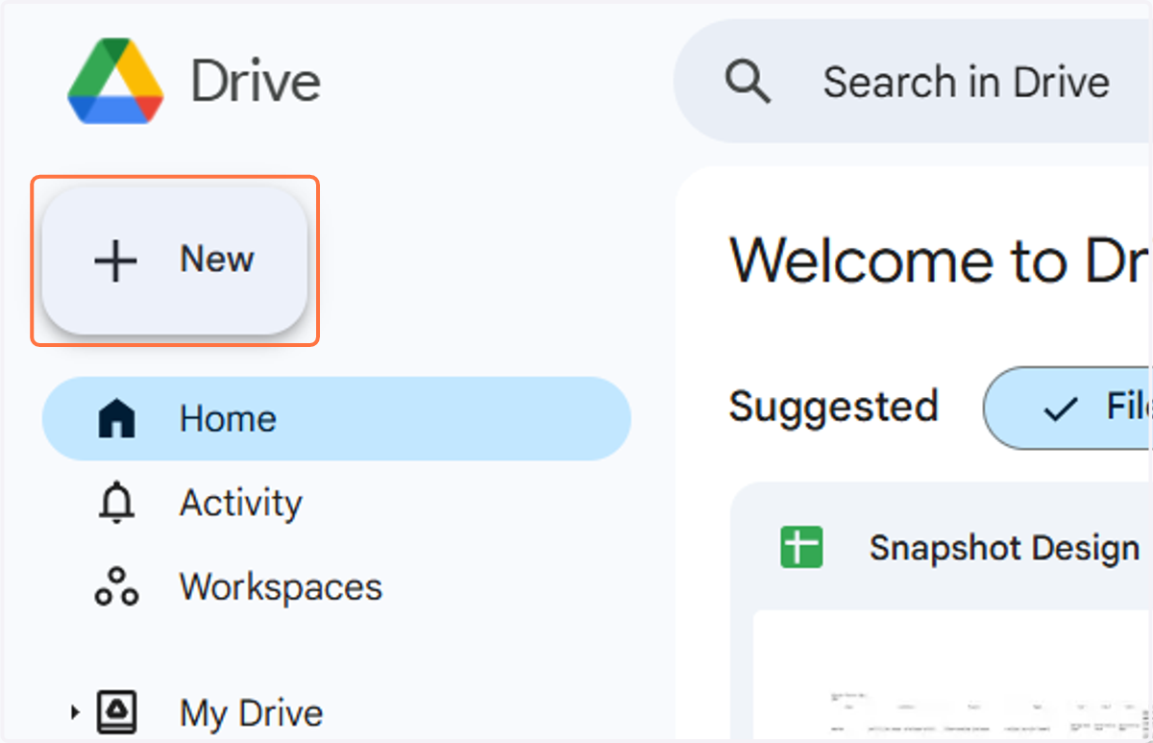This screenshot has height=743, width=1153.
Task: Expand the My Drive tree arrow
Action: click(x=75, y=712)
